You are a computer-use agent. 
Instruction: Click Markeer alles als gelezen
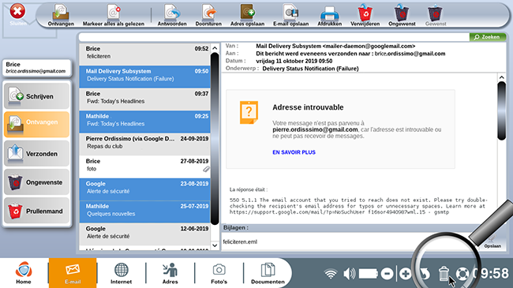pyautogui.click(x=113, y=15)
